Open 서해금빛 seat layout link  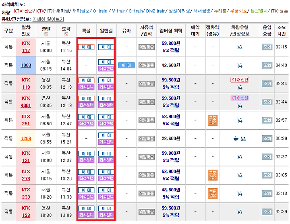click(x=202, y=11)
